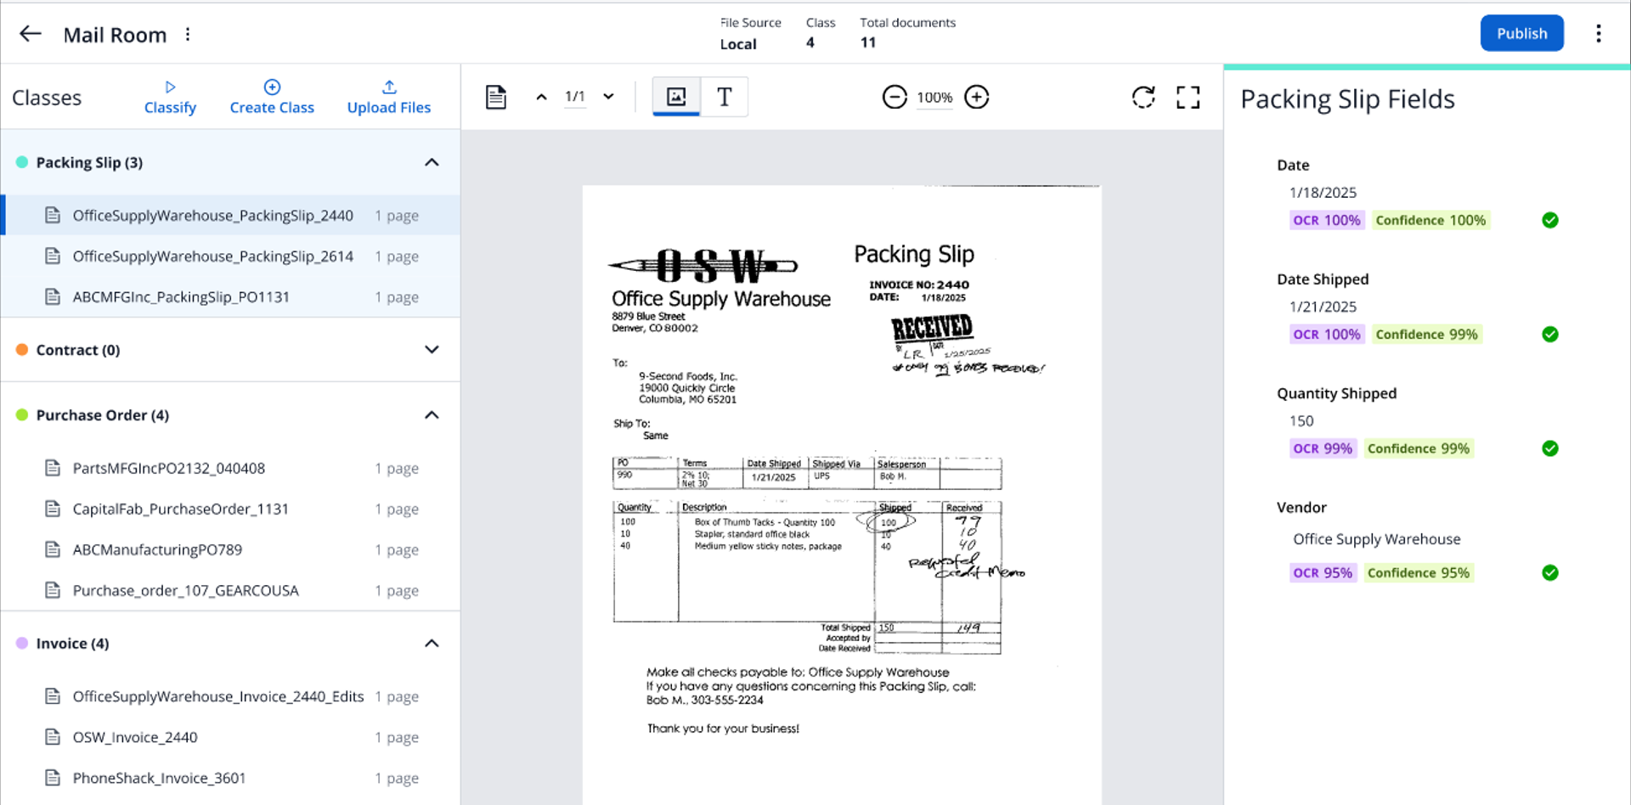Zoom in with the plus icon

[977, 97]
